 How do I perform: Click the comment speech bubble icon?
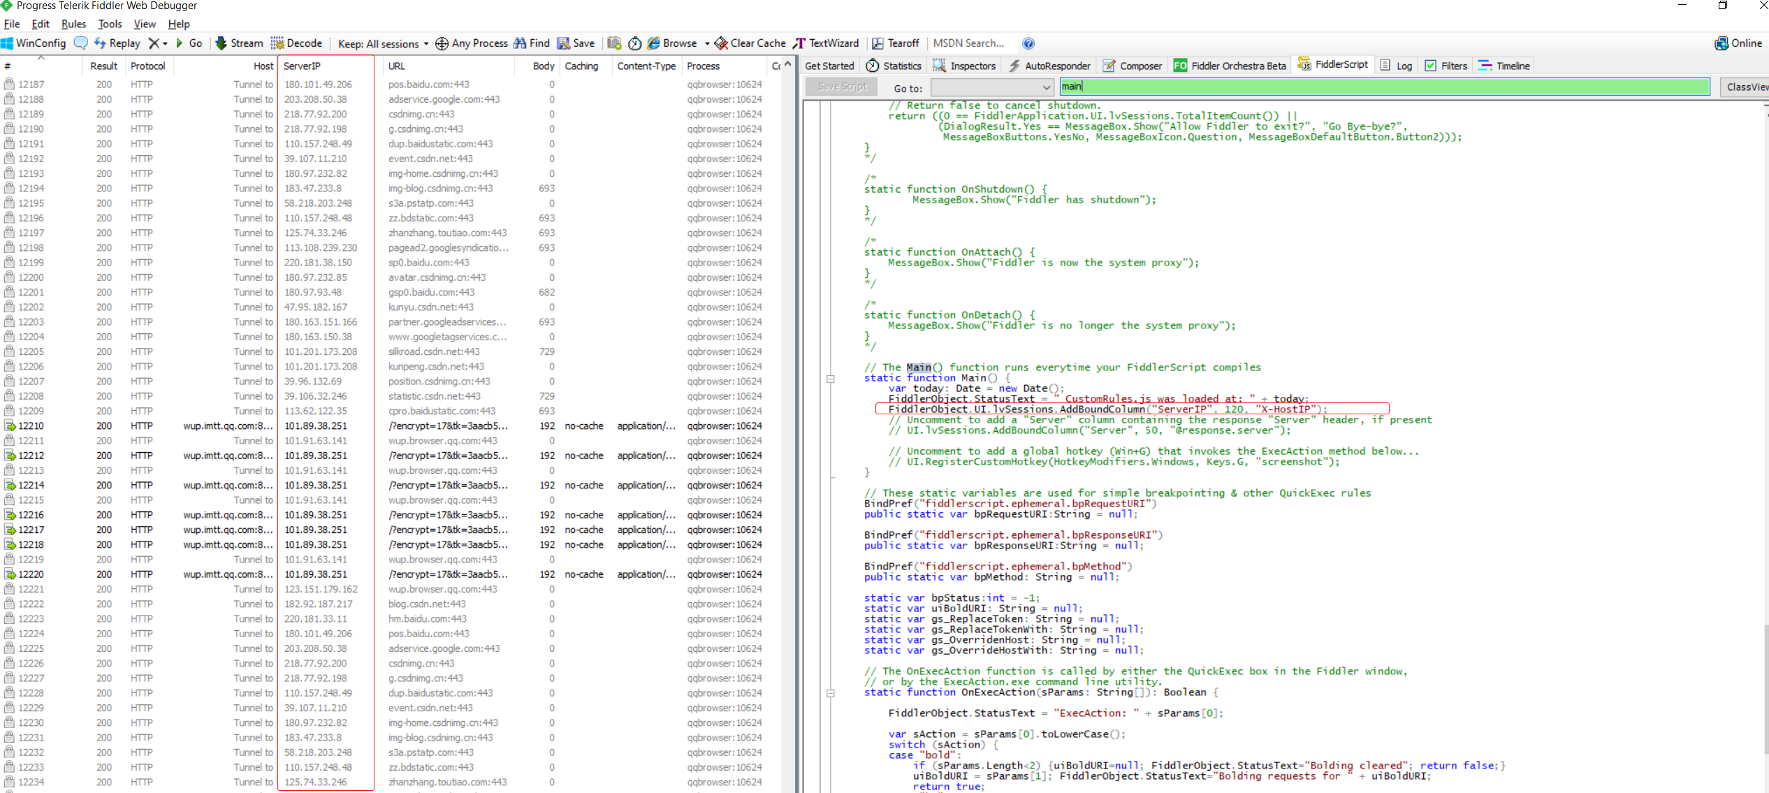click(80, 43)
